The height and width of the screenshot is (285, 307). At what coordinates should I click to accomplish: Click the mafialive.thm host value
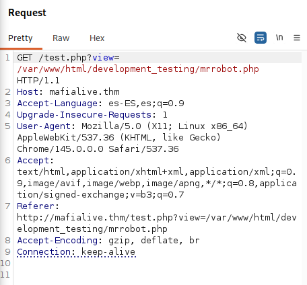coord(84,92)
